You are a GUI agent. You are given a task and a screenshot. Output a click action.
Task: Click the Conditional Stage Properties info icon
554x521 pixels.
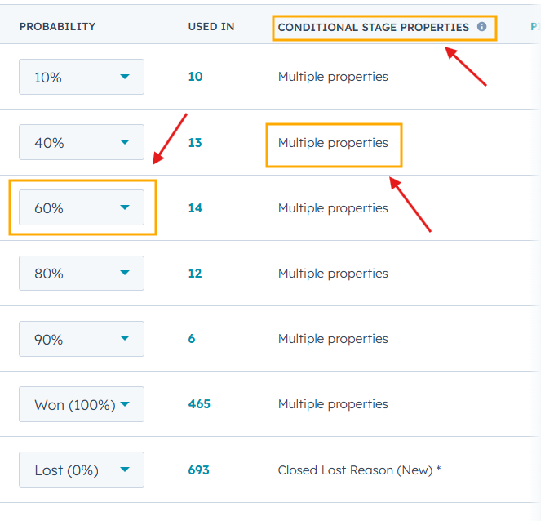(x=481, y=27)
